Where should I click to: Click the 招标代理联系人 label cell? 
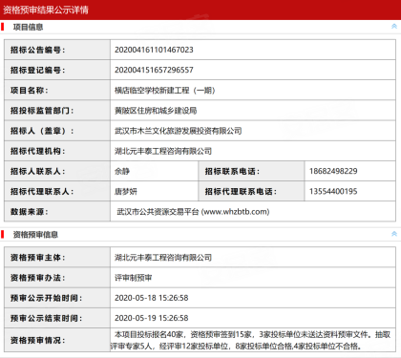point(57,192)
